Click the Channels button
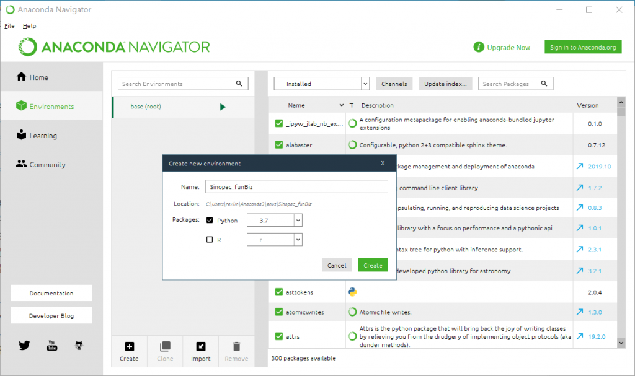The width and height of the screenshot is (635, 376). 394,84
